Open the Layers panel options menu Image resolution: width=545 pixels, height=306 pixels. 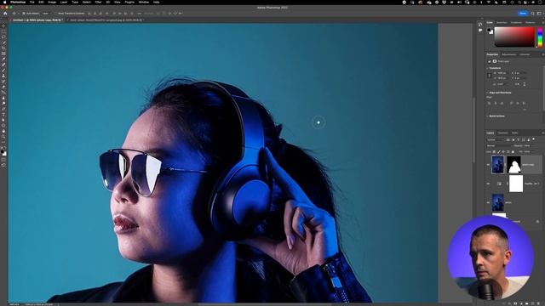click(x=542, y=133)
